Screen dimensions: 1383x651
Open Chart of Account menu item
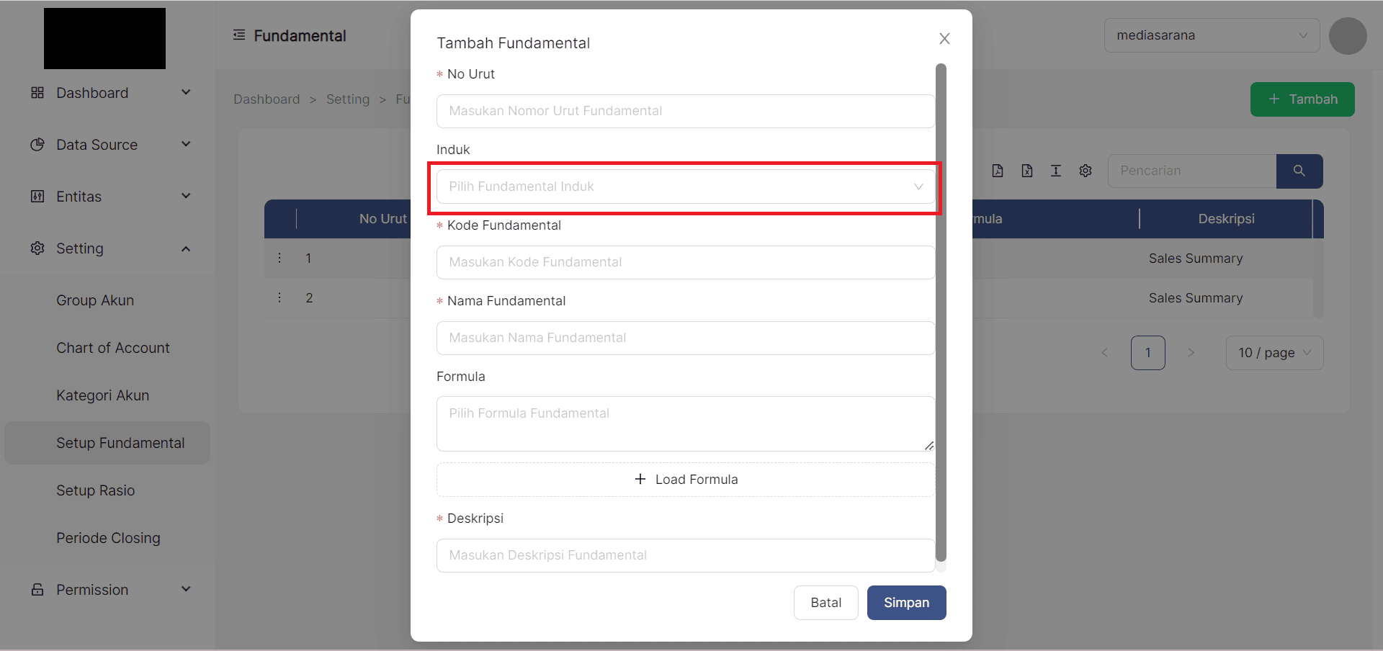(113, 348)
